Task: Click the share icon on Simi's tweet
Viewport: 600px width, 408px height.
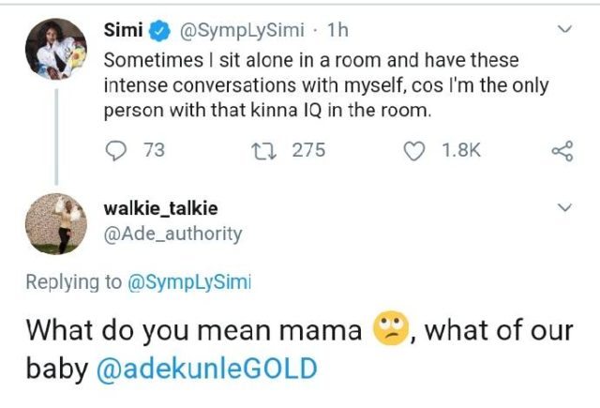Action: (562, 150)
